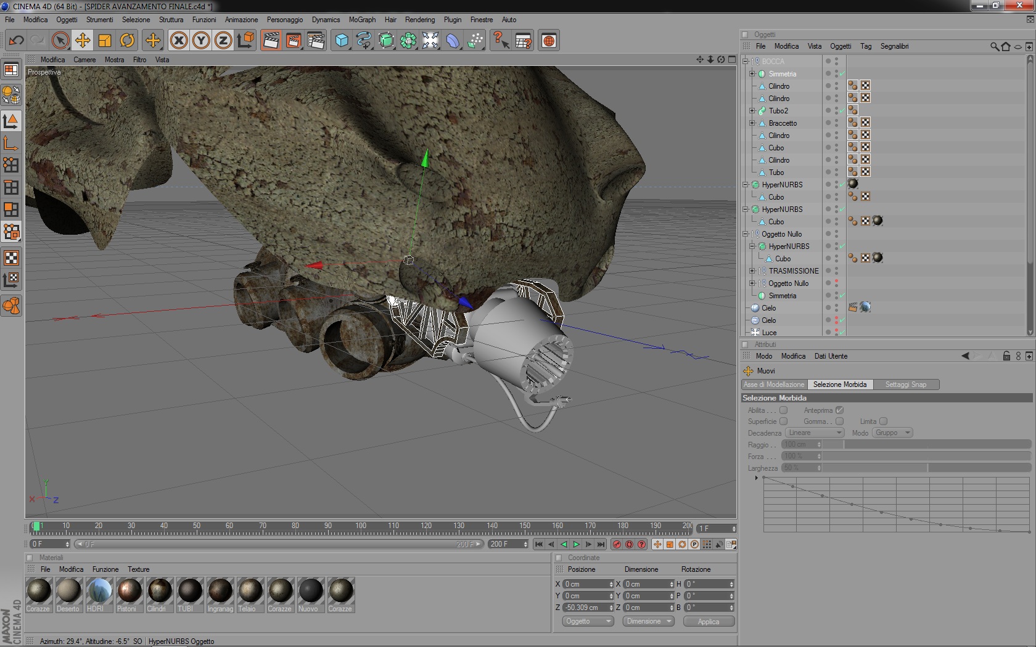Open the Render Settings clapperboard icon
1036x647 pixels.
(x=316, y=41)
